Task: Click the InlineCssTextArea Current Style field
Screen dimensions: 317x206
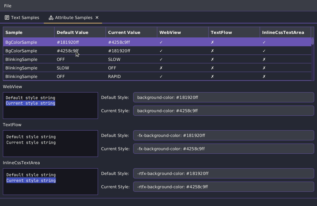Action: click(x=223, y=187)
